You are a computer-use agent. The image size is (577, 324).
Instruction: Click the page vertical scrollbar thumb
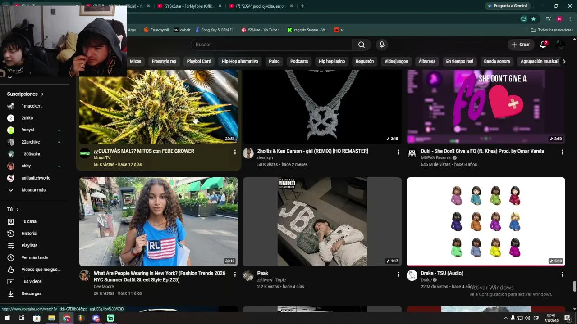[x=574, y=286]
